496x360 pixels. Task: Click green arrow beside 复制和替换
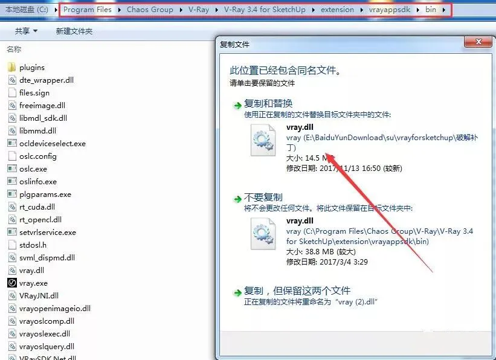[x=237, y=105]
